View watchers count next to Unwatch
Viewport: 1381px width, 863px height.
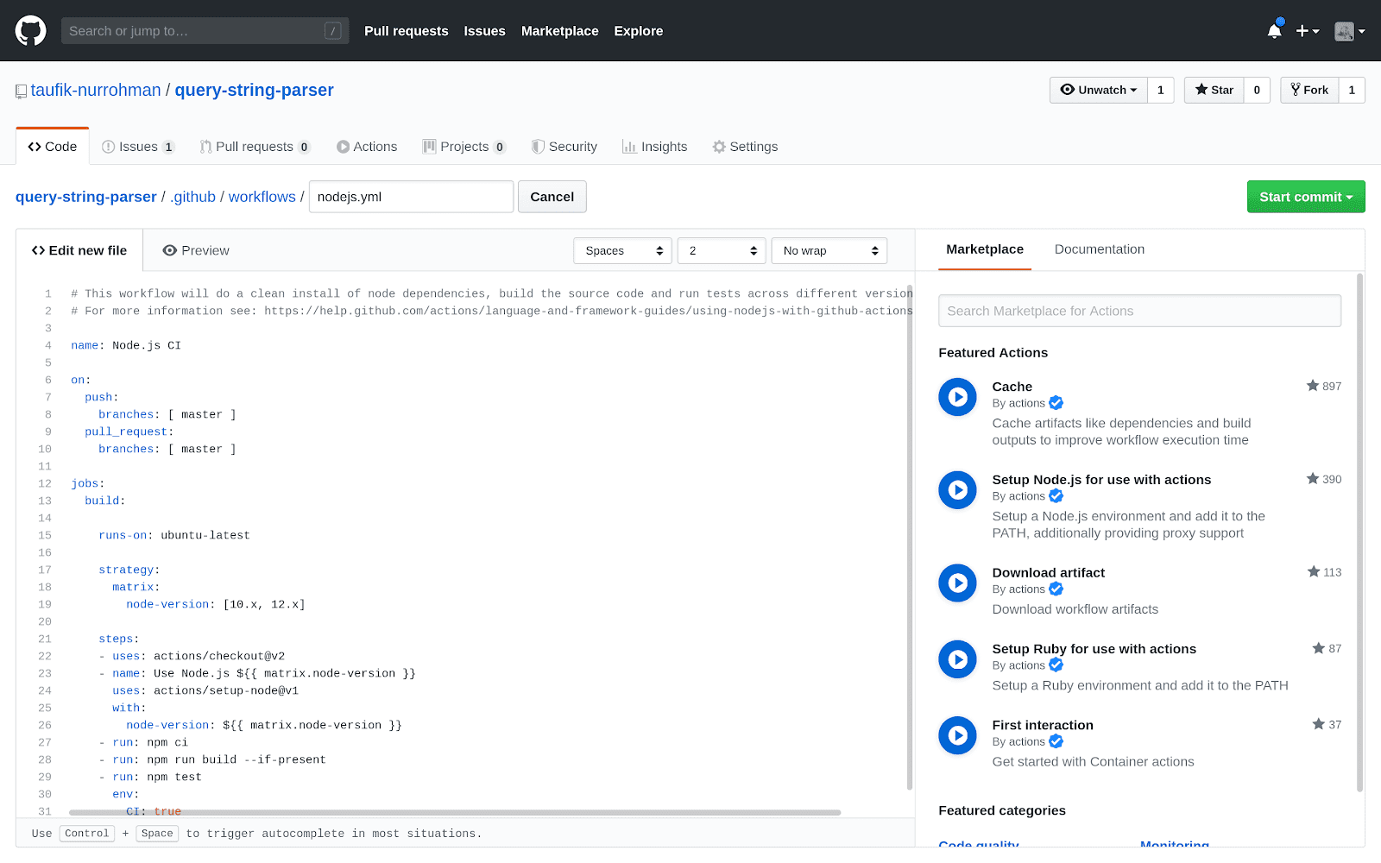1161,90
